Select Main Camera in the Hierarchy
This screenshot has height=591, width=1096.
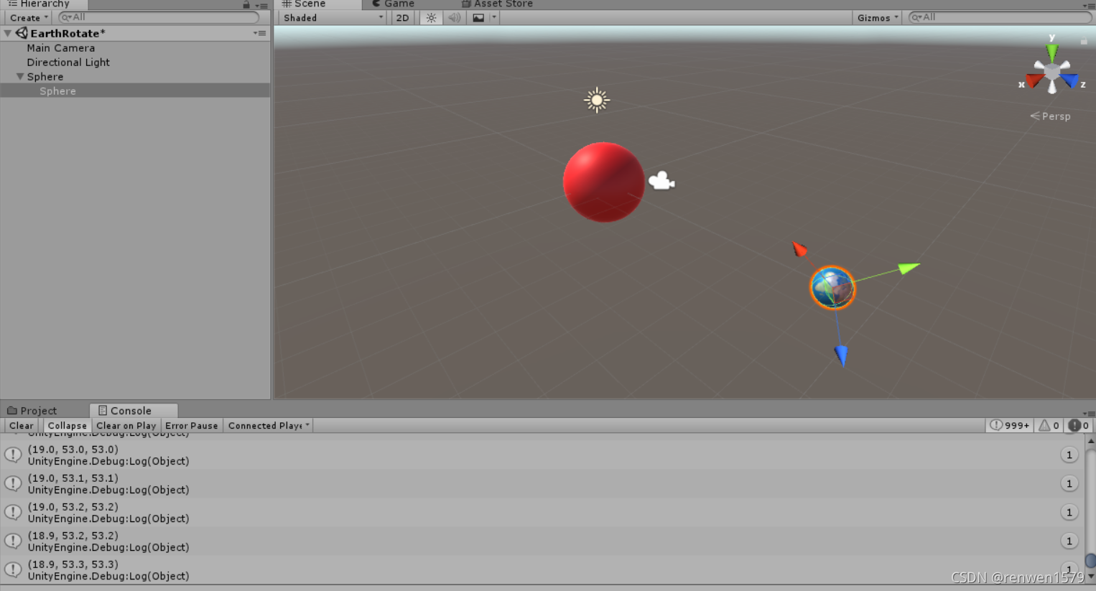tap(135, 48)
